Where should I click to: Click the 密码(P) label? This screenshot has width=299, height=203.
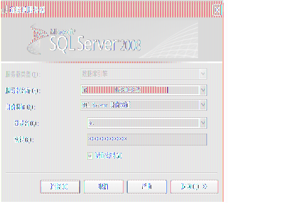coord(24,140)
